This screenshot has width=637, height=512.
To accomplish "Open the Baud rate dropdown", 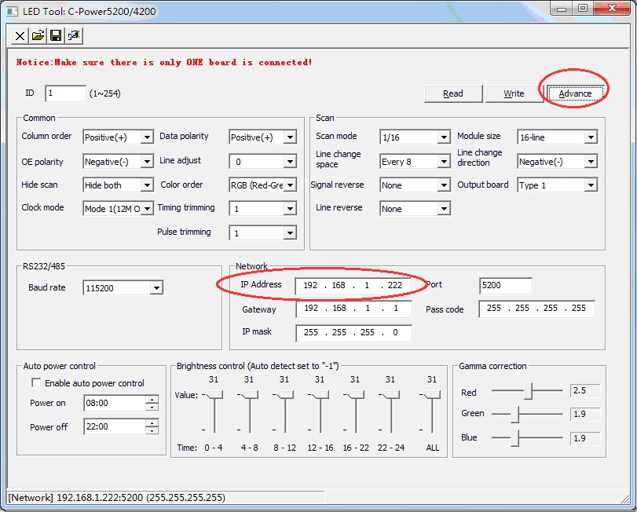I will click(156, 288).
